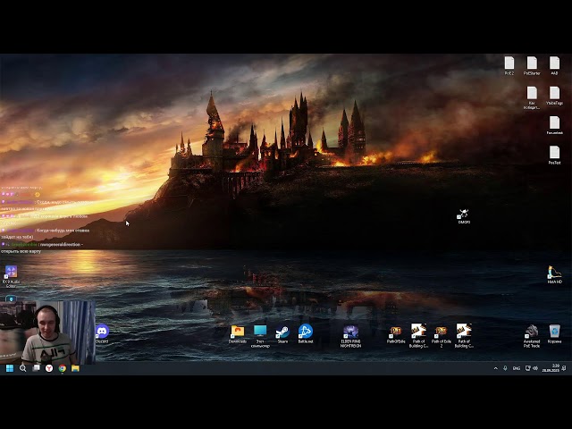Open the network tray icon
The width and height of the screenshot is (572, 429).
coord(527,368)
